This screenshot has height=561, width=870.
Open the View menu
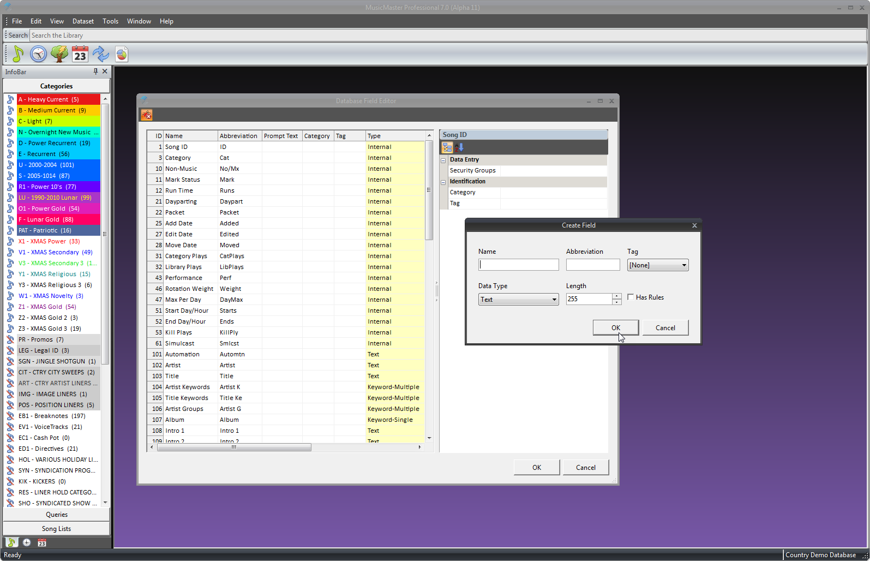click(x=57, y=21)
